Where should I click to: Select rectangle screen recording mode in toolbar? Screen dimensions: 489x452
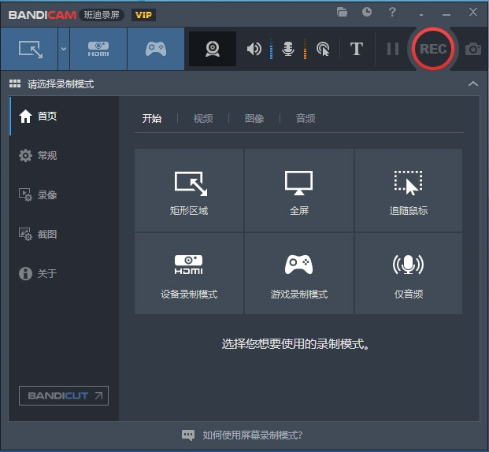(29, 49)
